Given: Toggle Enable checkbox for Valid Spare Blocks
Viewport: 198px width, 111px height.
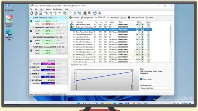Looking at the screenshot, I should (148, 37).
